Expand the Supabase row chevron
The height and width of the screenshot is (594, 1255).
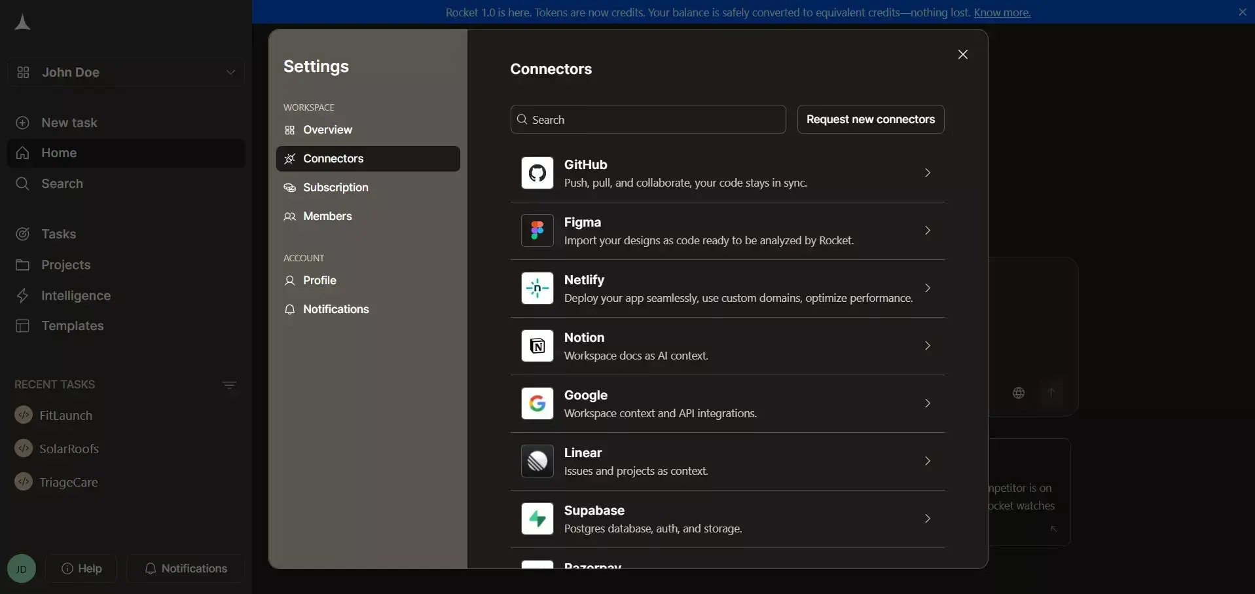(927, 519)
